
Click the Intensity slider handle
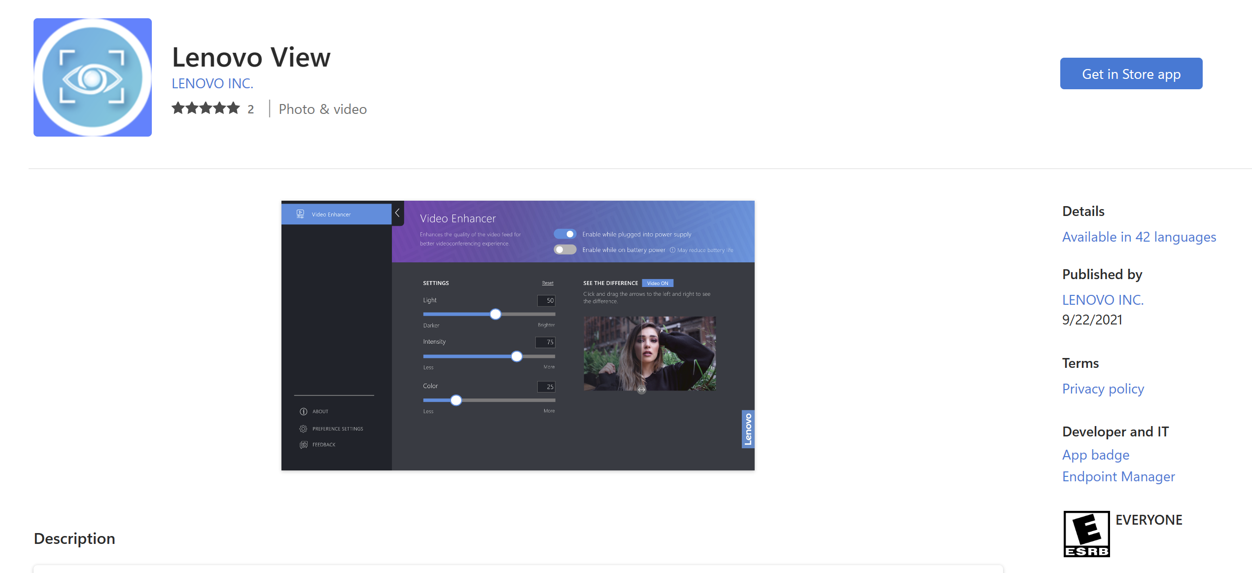tap(517, 356)
